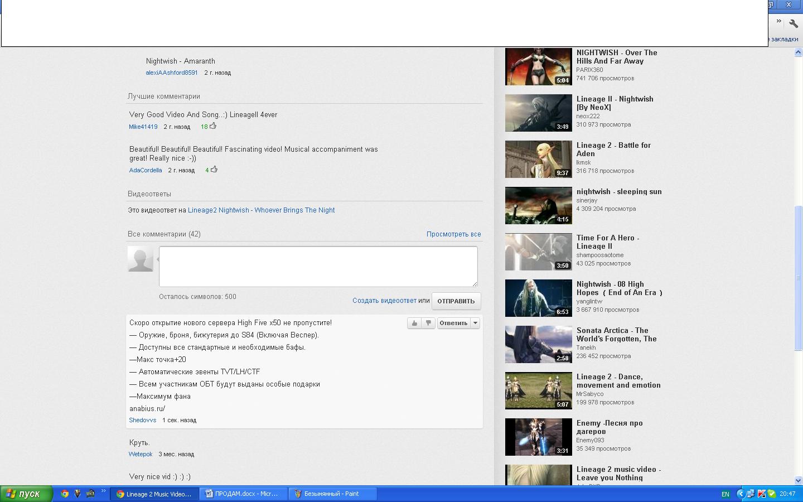
Task: Click the user avatar beside comment box
Action: point(141,259)
